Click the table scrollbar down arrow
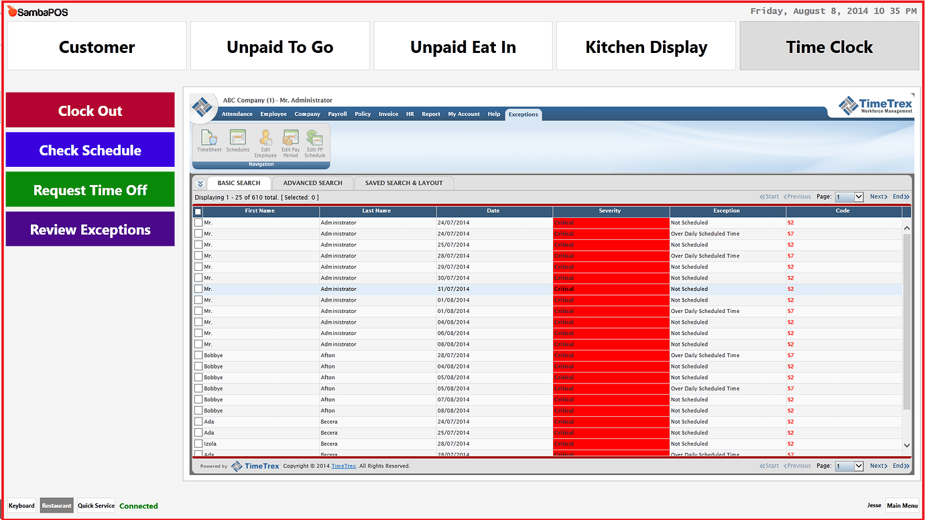The width and height of the screenshot is (925, 520). point(907,445)
